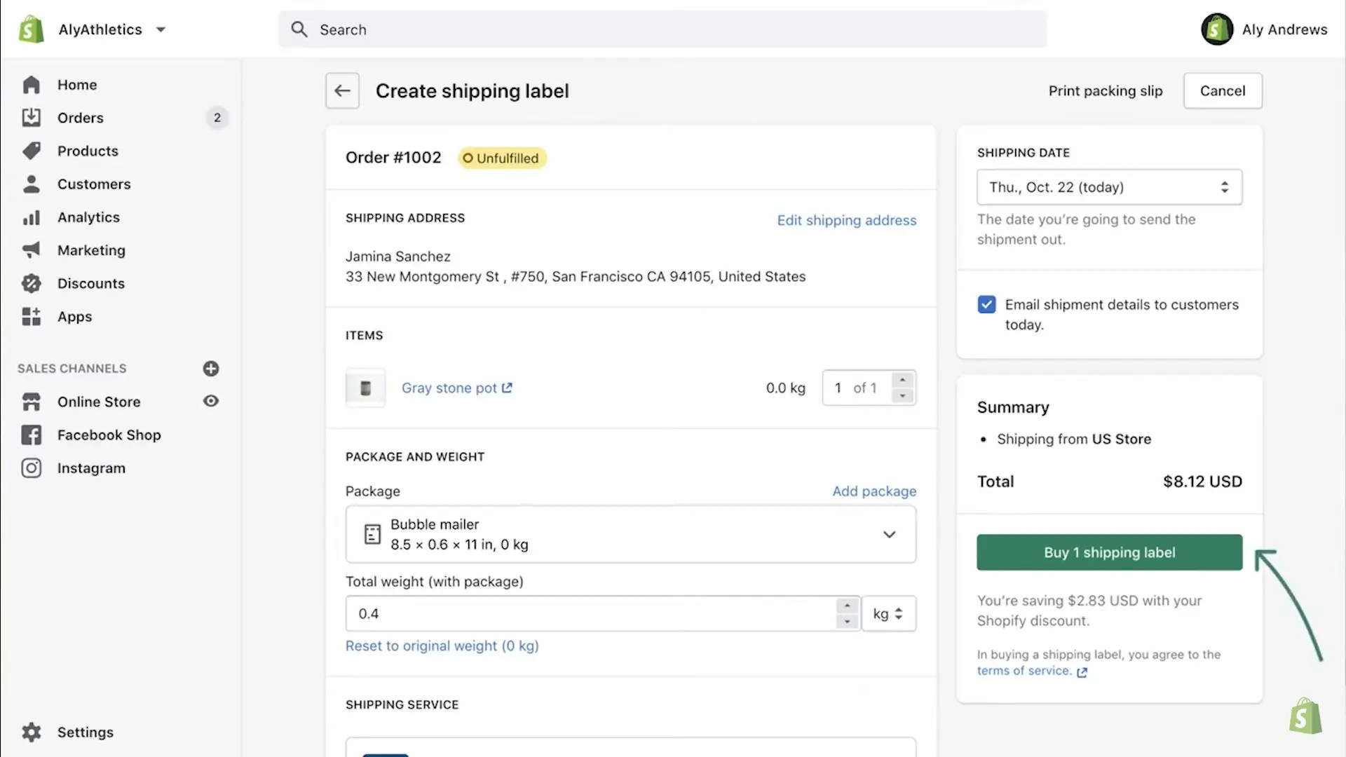Select the Analytics icon
The width and height of the screenshot is (1346, 757).
click(x=32, y=217)
